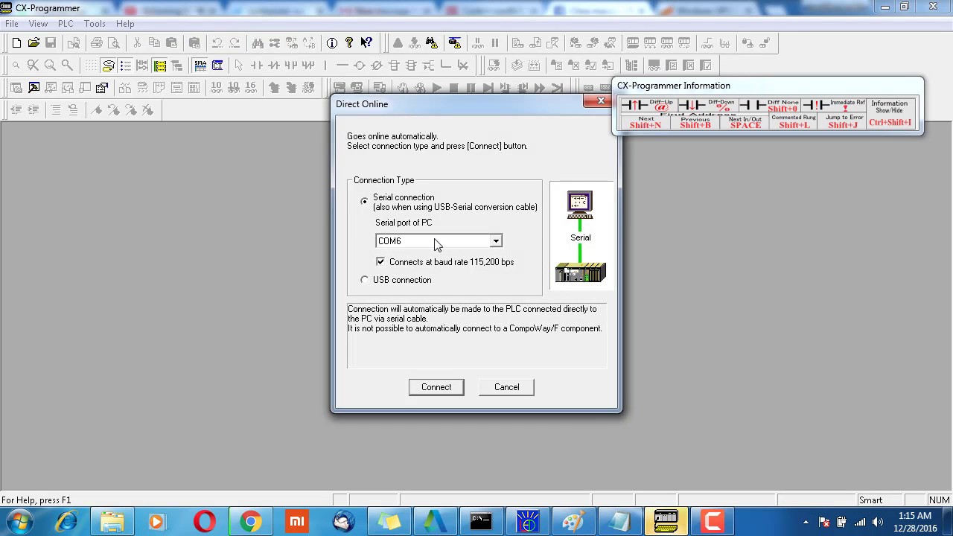Screen dimensions: 953x536
Task: Open the Serial port of PC dropdown arrow
Action: pos(495,241)
